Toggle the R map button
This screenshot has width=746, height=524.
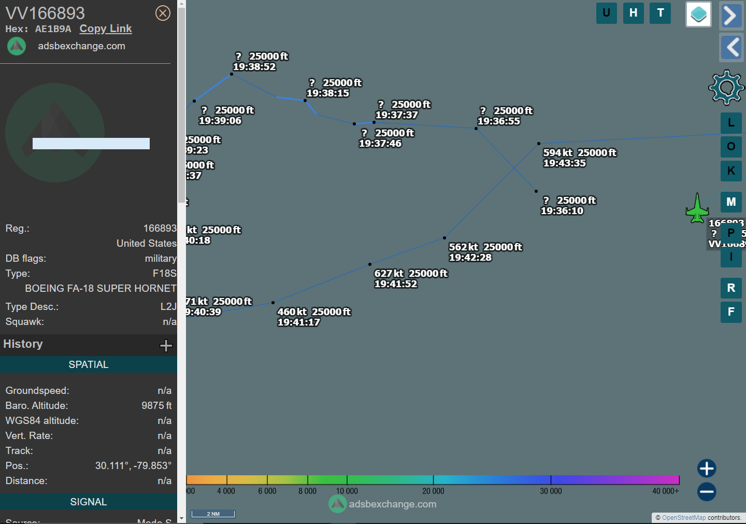tap(731, 288)
